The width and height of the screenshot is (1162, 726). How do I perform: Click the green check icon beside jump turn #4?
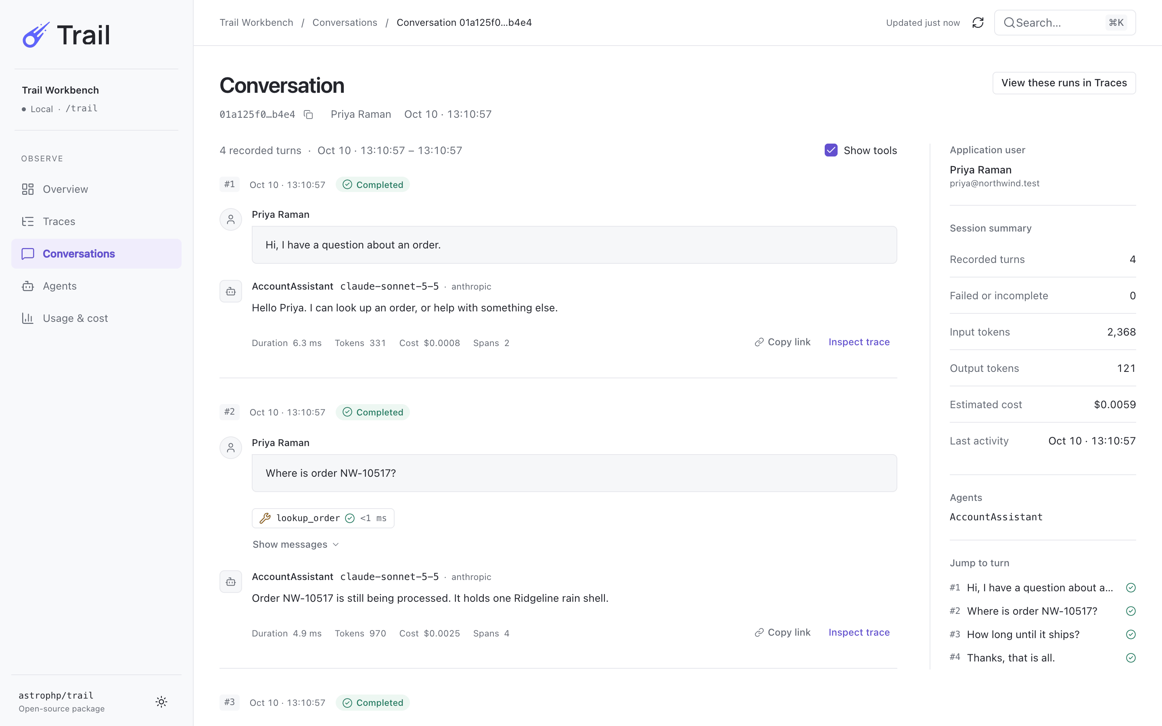pyautogui.click(x=1131, y=658)
